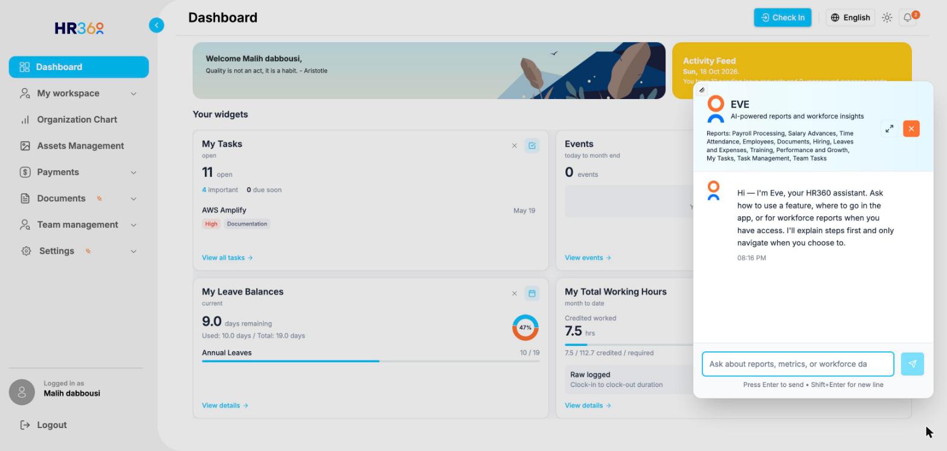947x451 pixels.
Task: Open the English language selector
Action: [850, 18]
